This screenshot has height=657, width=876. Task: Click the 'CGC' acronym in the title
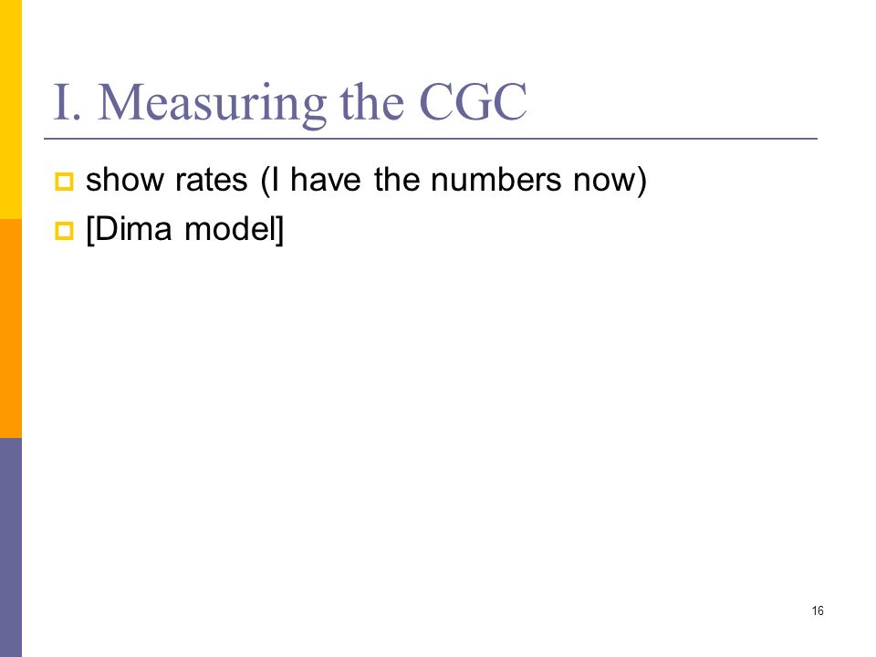[x=474, y=101]
